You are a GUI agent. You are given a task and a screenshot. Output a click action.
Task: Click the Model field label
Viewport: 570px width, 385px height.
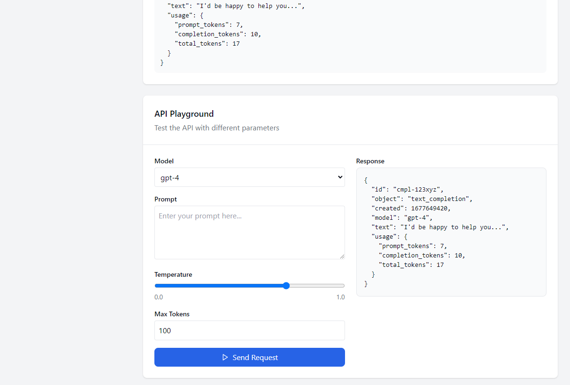tap(164, 161)
